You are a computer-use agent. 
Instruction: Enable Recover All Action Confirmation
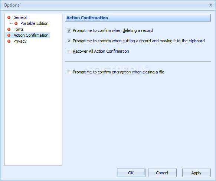click(69, 51)
